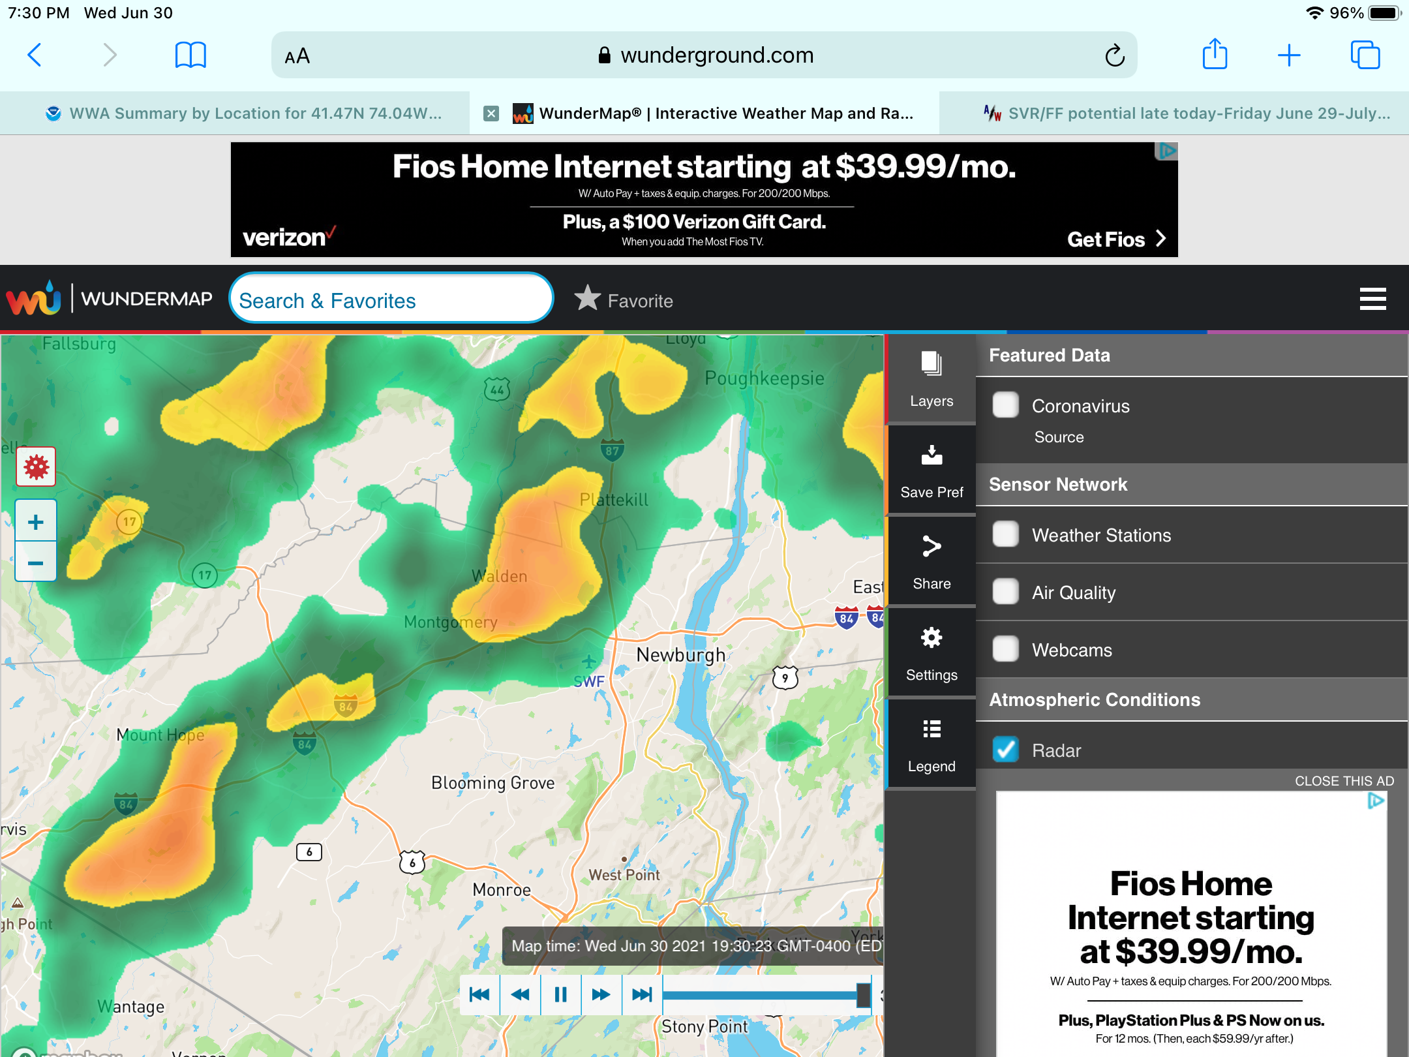1409x1057 pixels.
Task: Zoom in on the map
Action: click(x=36, y=521)
